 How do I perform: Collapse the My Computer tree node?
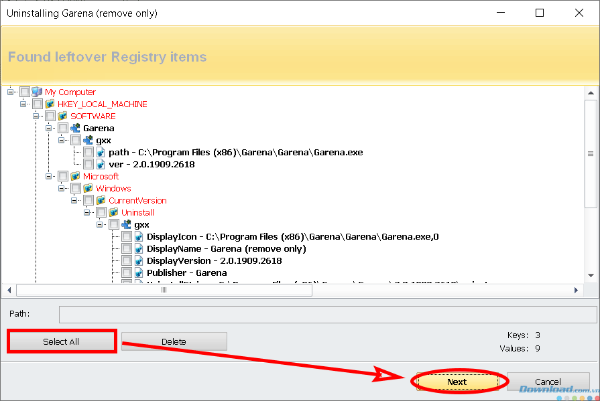[x=10, y=92]
